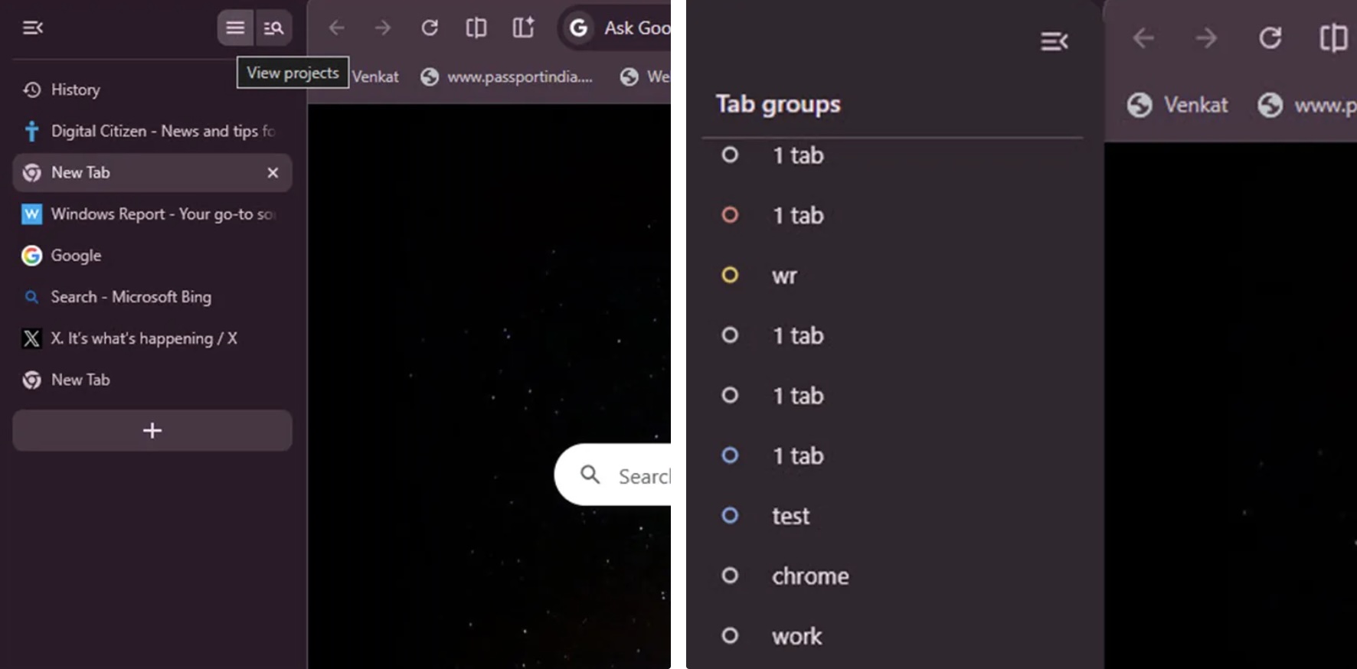Select the tab list icon beside View projects
This screenshot has width=1357, height=669.
point(235,28)
